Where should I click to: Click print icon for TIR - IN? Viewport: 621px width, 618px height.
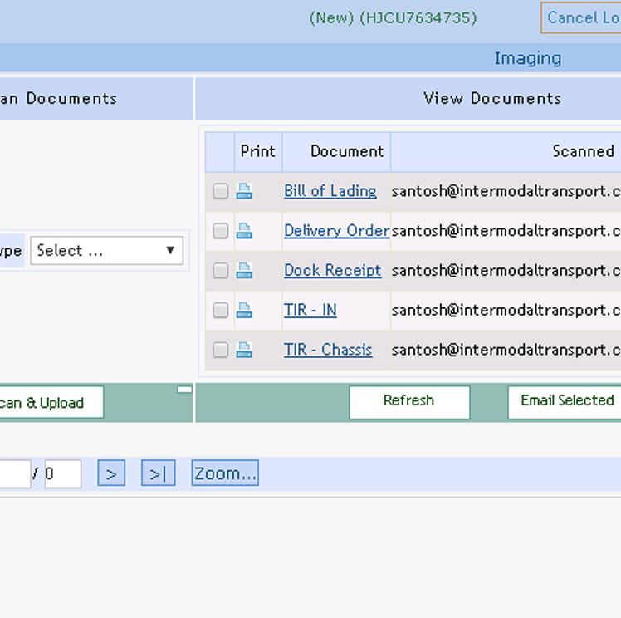pos(244,311)
